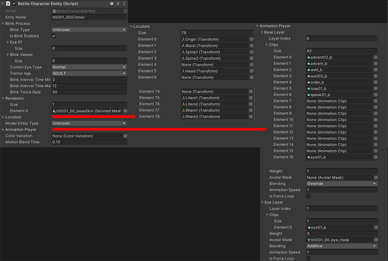Enable Is Force Loop under Eye Layer
Screen dimensions: 388x261
click(308, 258)
